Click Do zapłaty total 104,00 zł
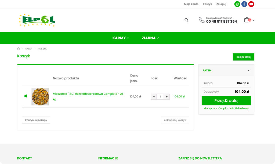Screen dimensions: 275x164 point(242,92)
